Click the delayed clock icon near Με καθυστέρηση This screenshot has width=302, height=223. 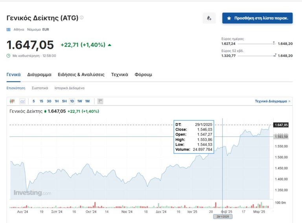[x=9, y=56]
